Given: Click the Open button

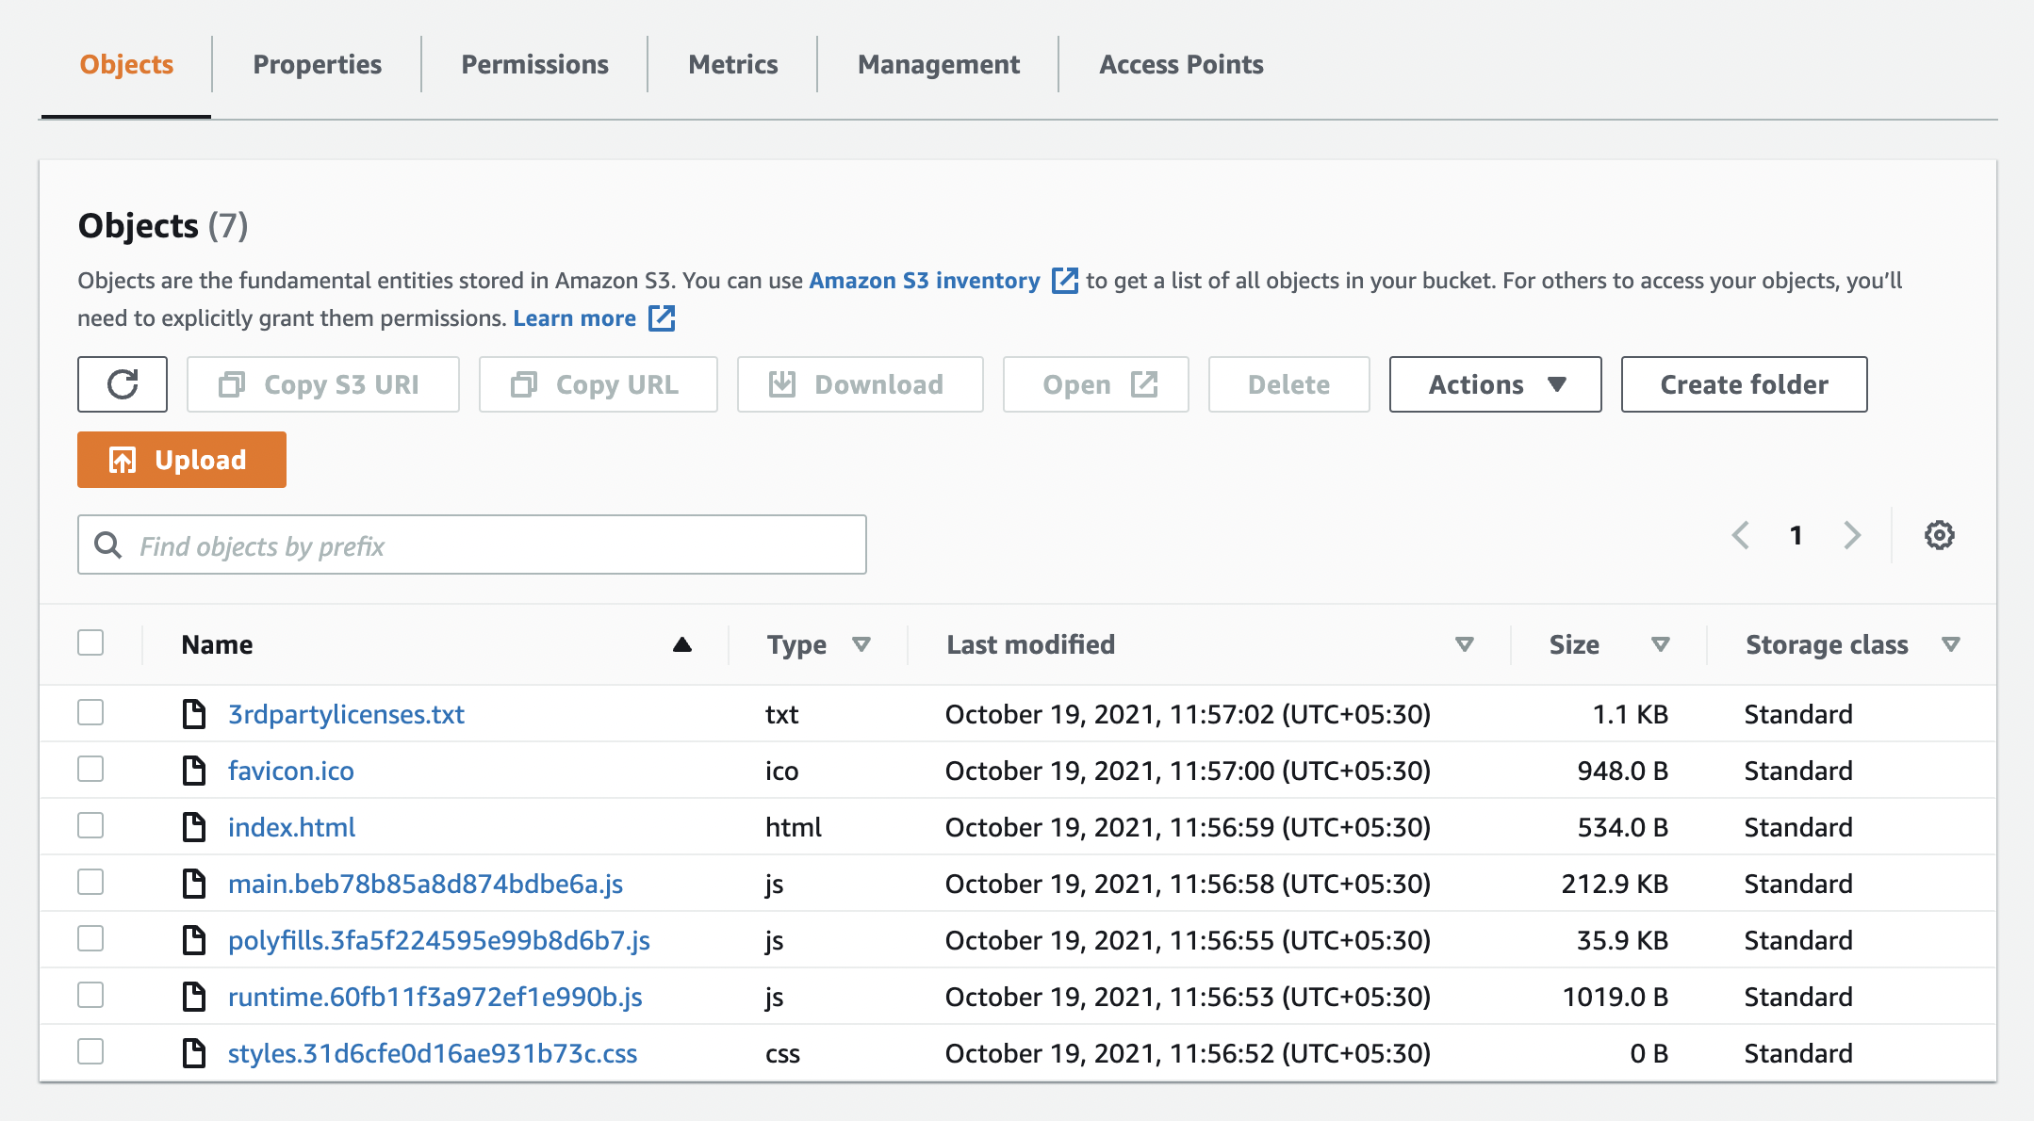Looking at the screenshot, I should click(1096, 384).
